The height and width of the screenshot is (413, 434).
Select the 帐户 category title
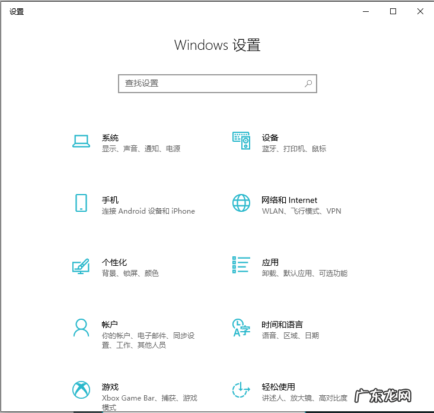point(110,325)
